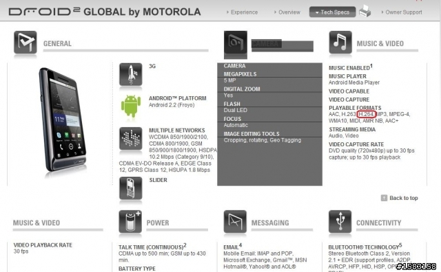The height and width of the screenshot is (272, 441).
Task: Click 'Cropping, rotating, Geo Tagging' text
Action: point(263,140)
